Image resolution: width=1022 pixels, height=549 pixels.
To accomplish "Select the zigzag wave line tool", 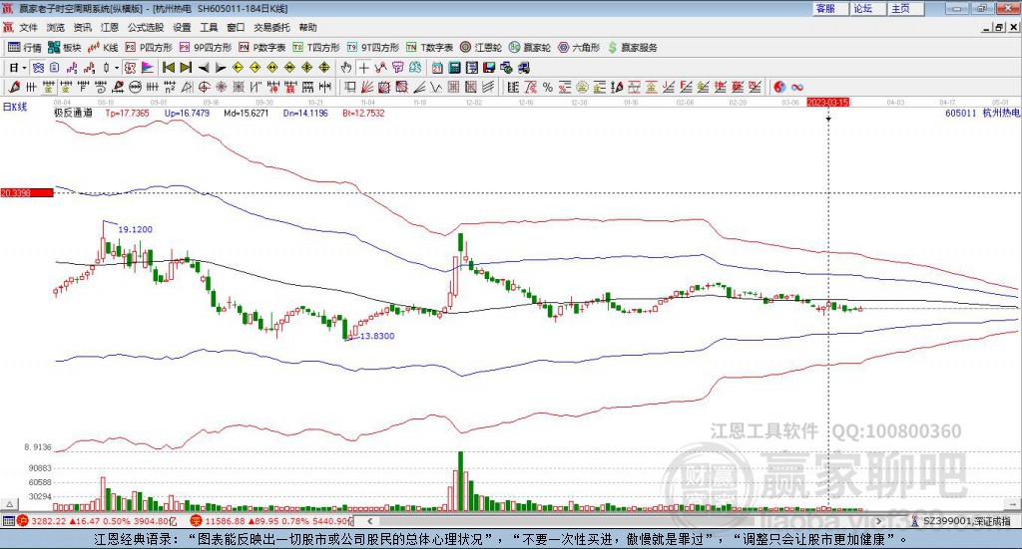I will pyautogui.click(x=436, y=87).
